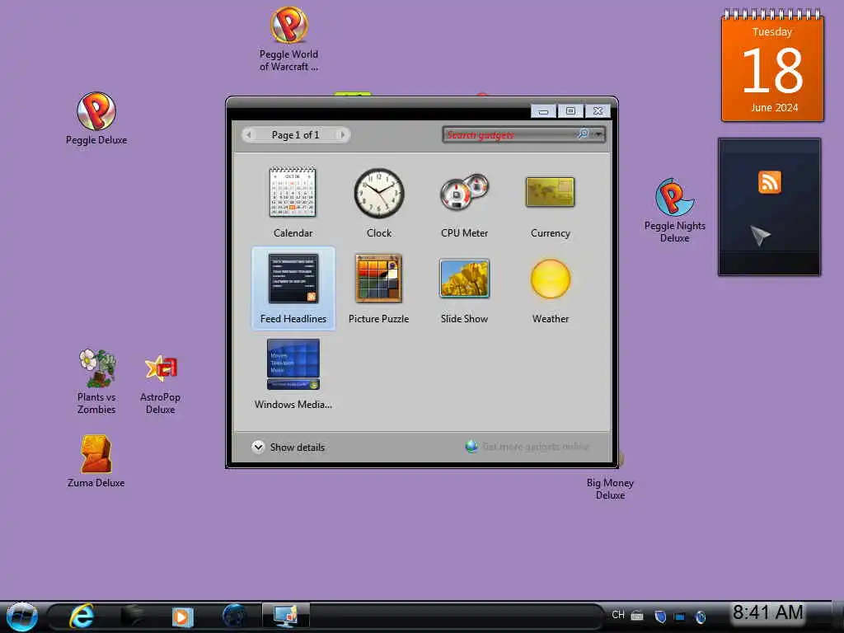The width and height of the screenshot is (844, 633).
Task: Minimize the gadget gallery window
Action: (x=544, y=111)
